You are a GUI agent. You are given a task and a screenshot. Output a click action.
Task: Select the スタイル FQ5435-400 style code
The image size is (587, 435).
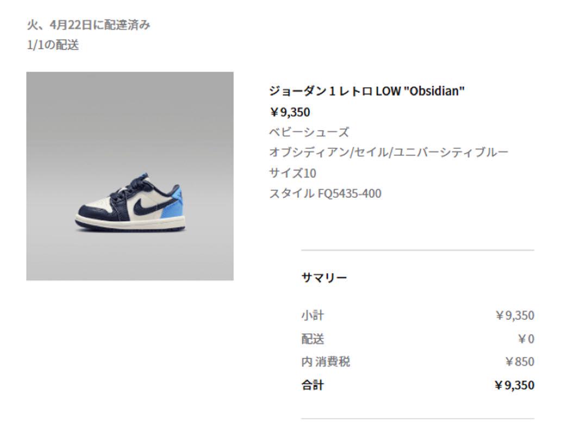coord(326,193)
